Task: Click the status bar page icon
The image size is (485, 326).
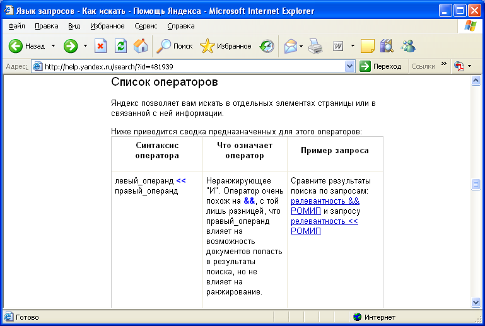Action: coord(8,317)
